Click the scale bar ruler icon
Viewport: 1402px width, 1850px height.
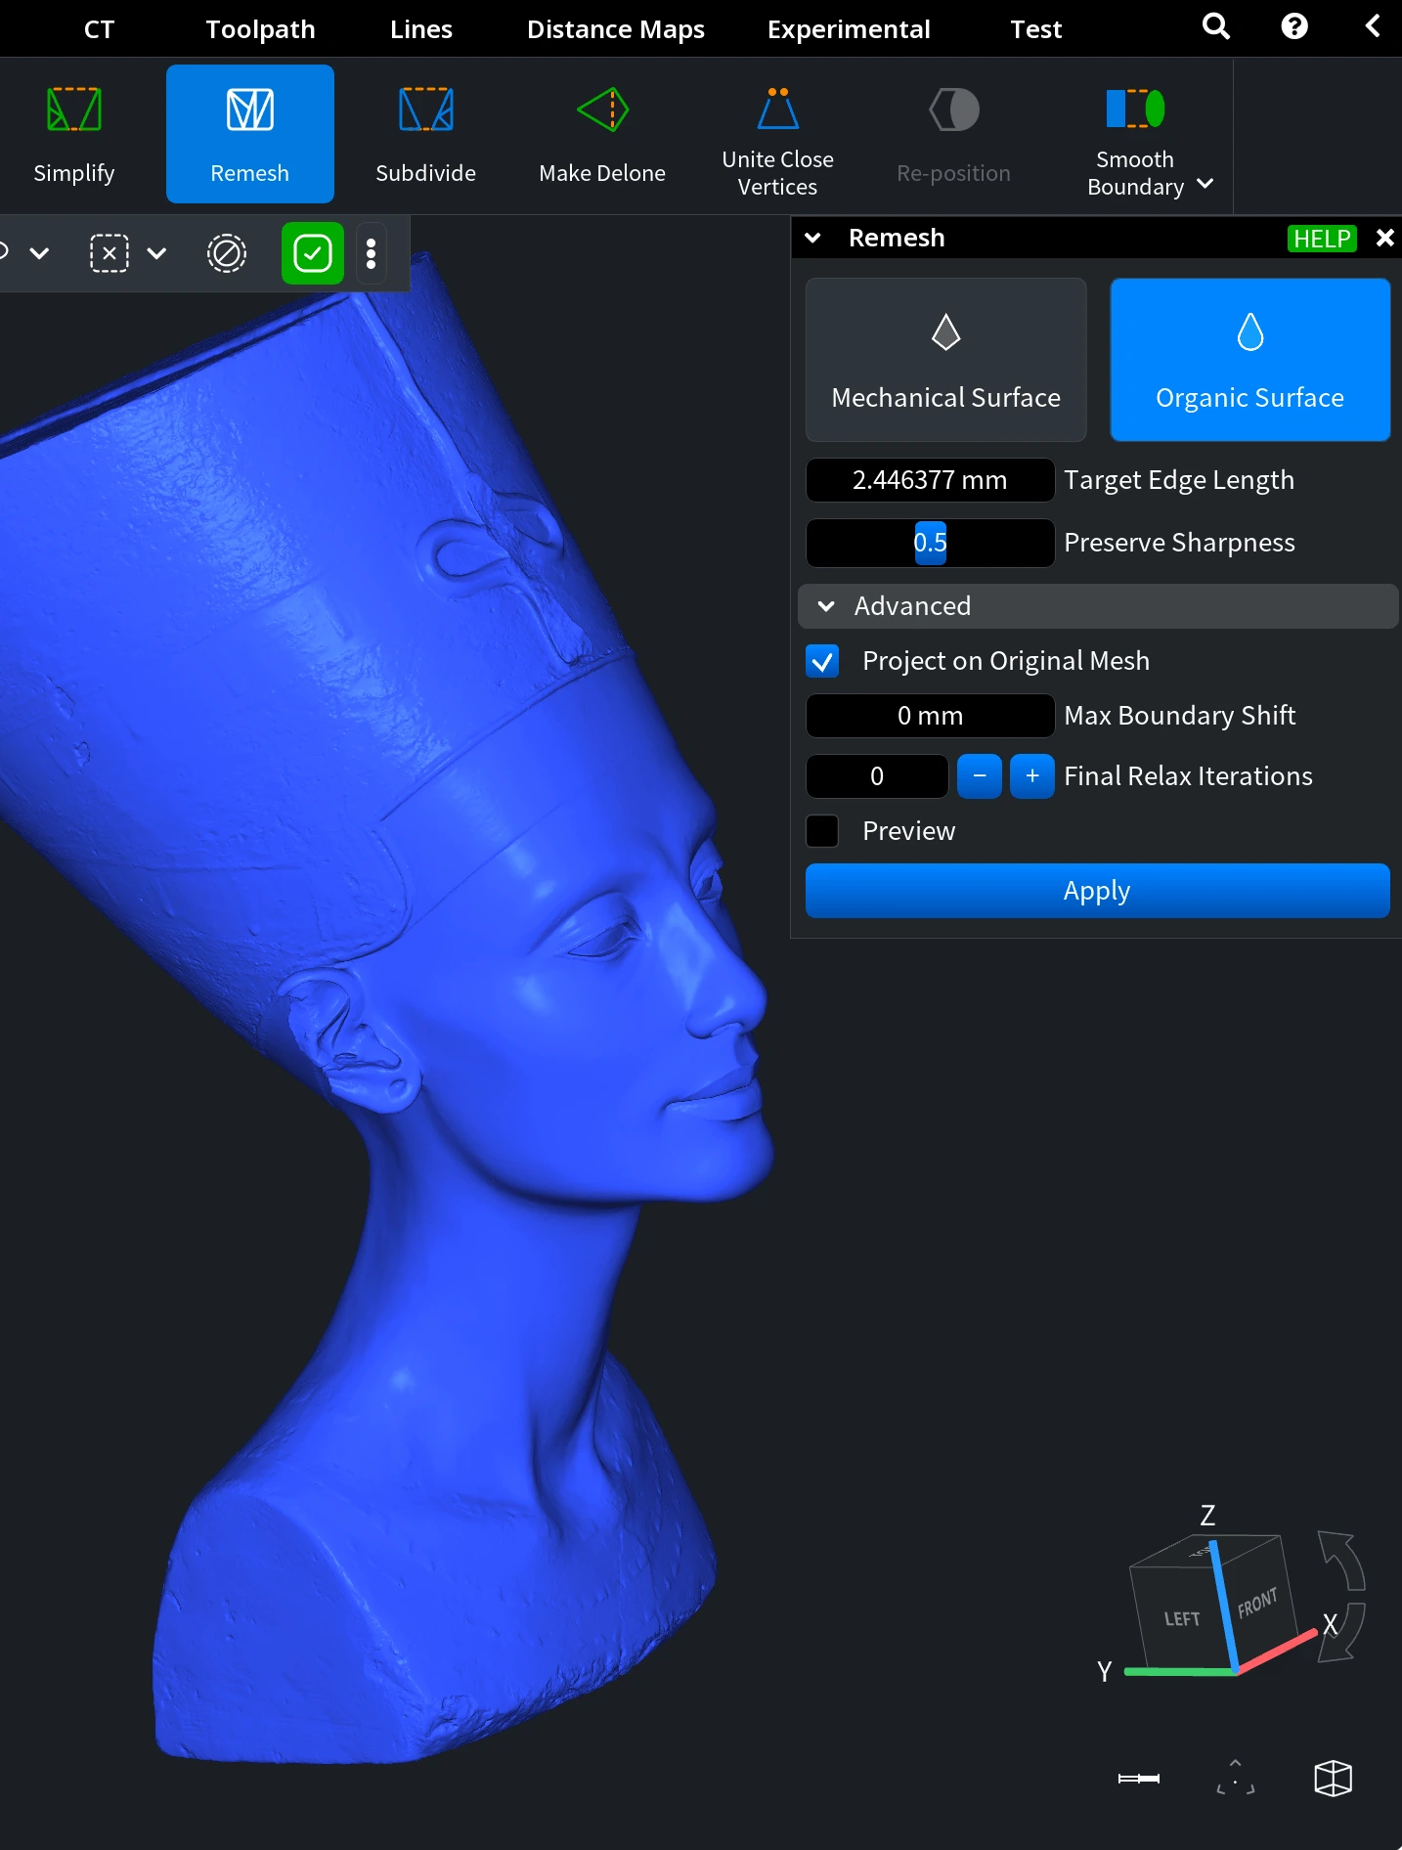click(x=1139, y=1779)
